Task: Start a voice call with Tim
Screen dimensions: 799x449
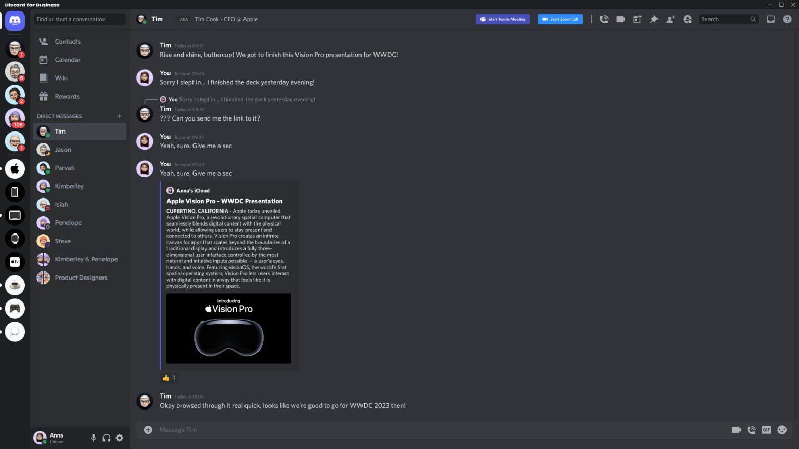Action: [603, 19]
